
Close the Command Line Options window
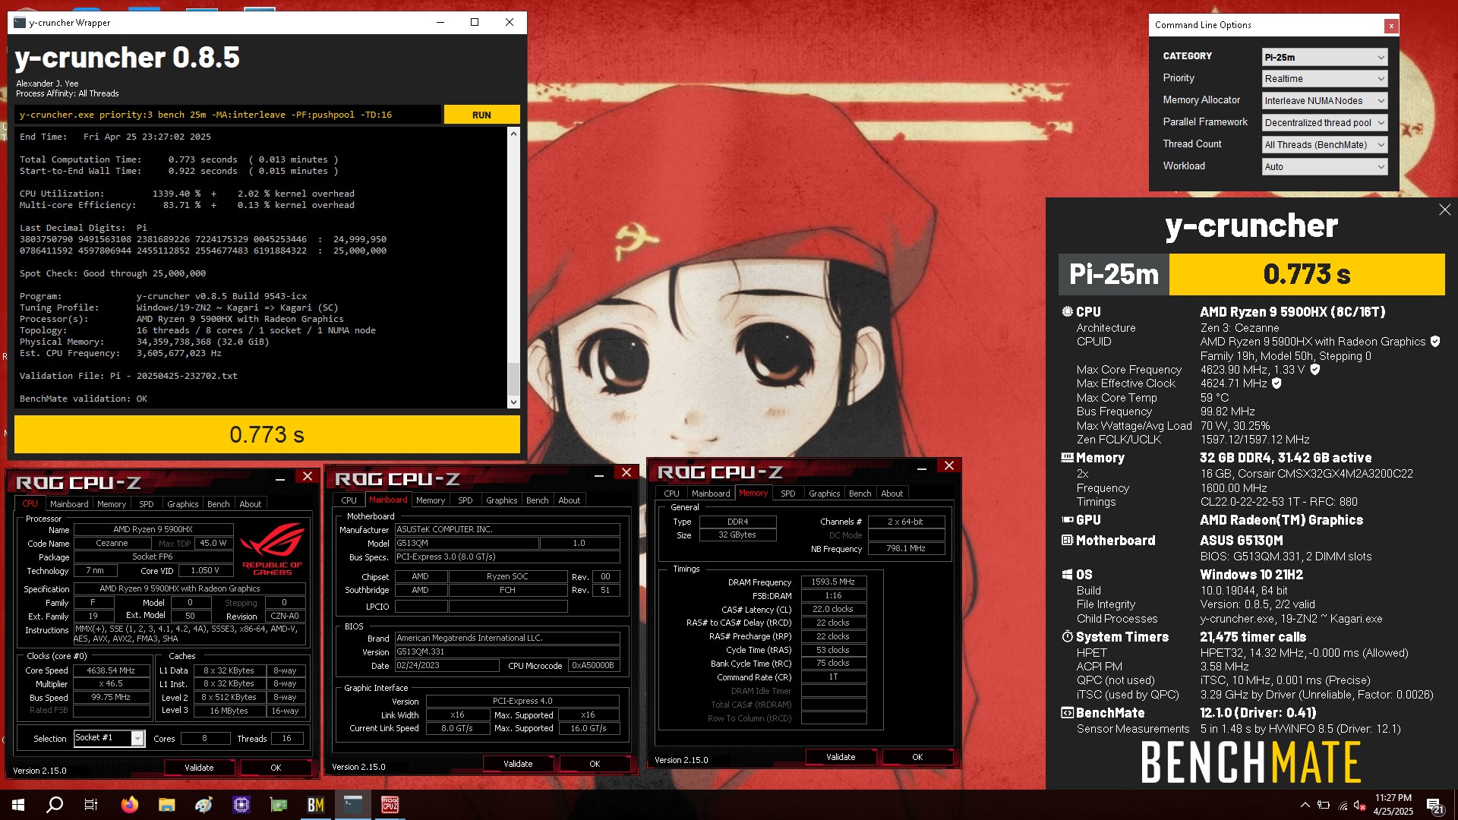coord(1390,26)
